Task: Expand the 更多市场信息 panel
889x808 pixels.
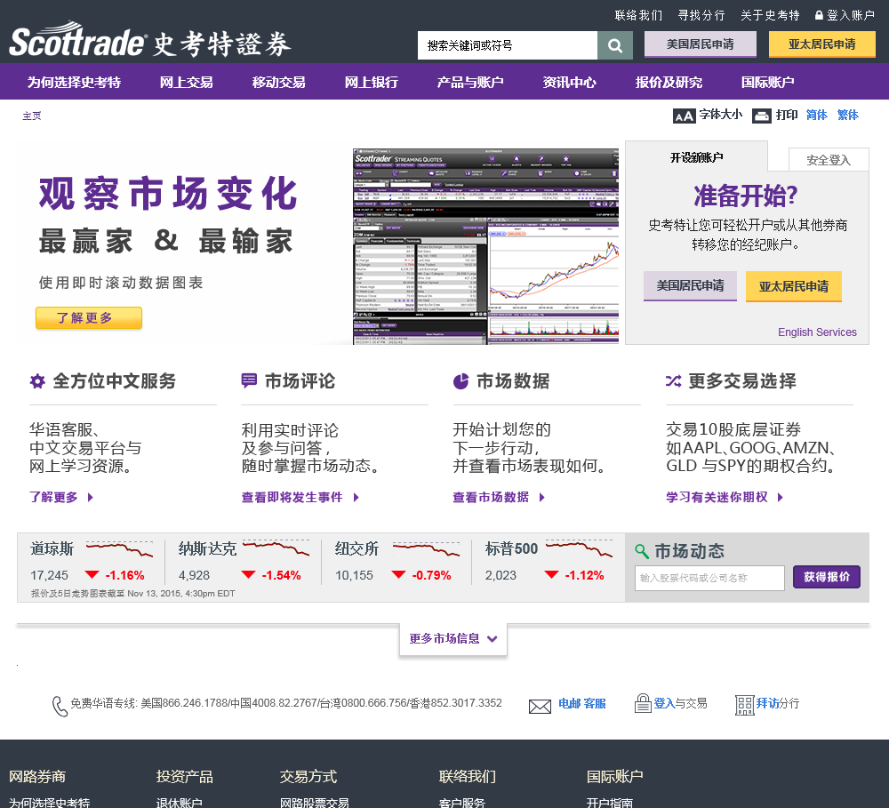Action: (x=453, y=639)
